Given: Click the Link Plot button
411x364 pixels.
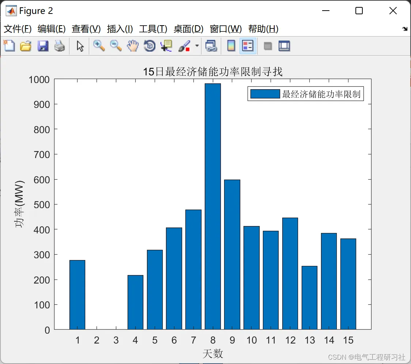Looking at the screenshot, I should coord(211,46).
